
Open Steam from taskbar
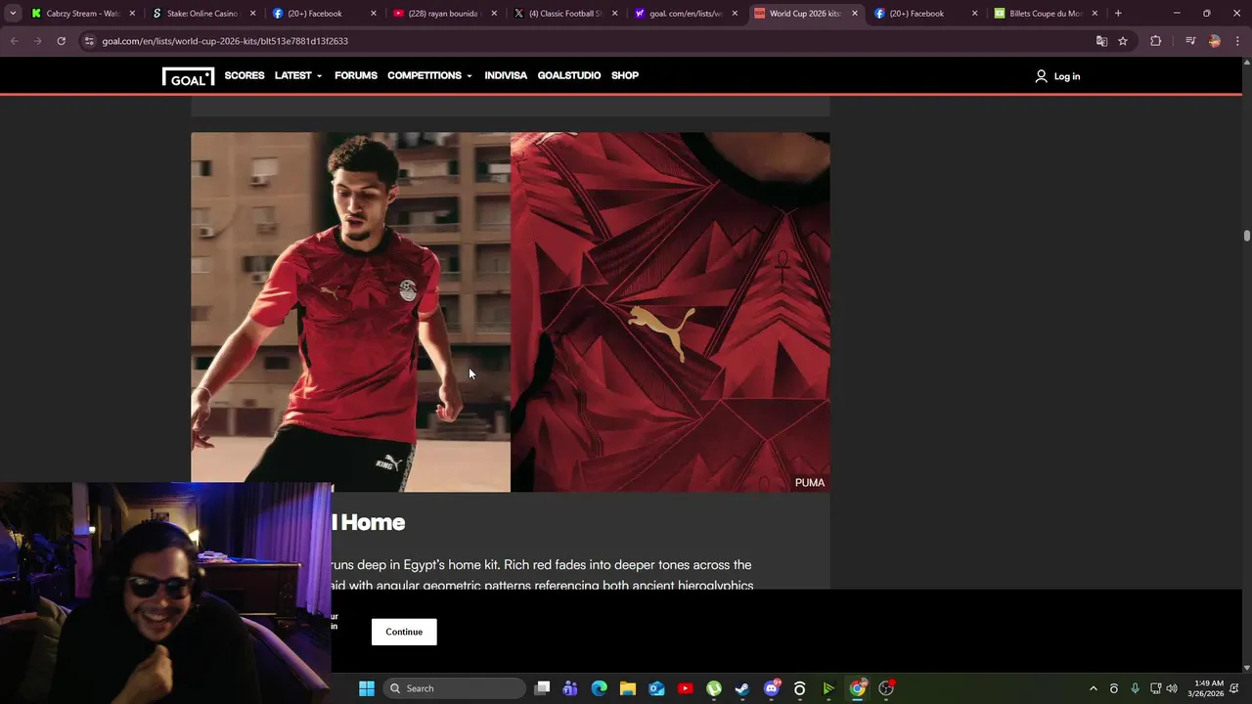point(742,688)
